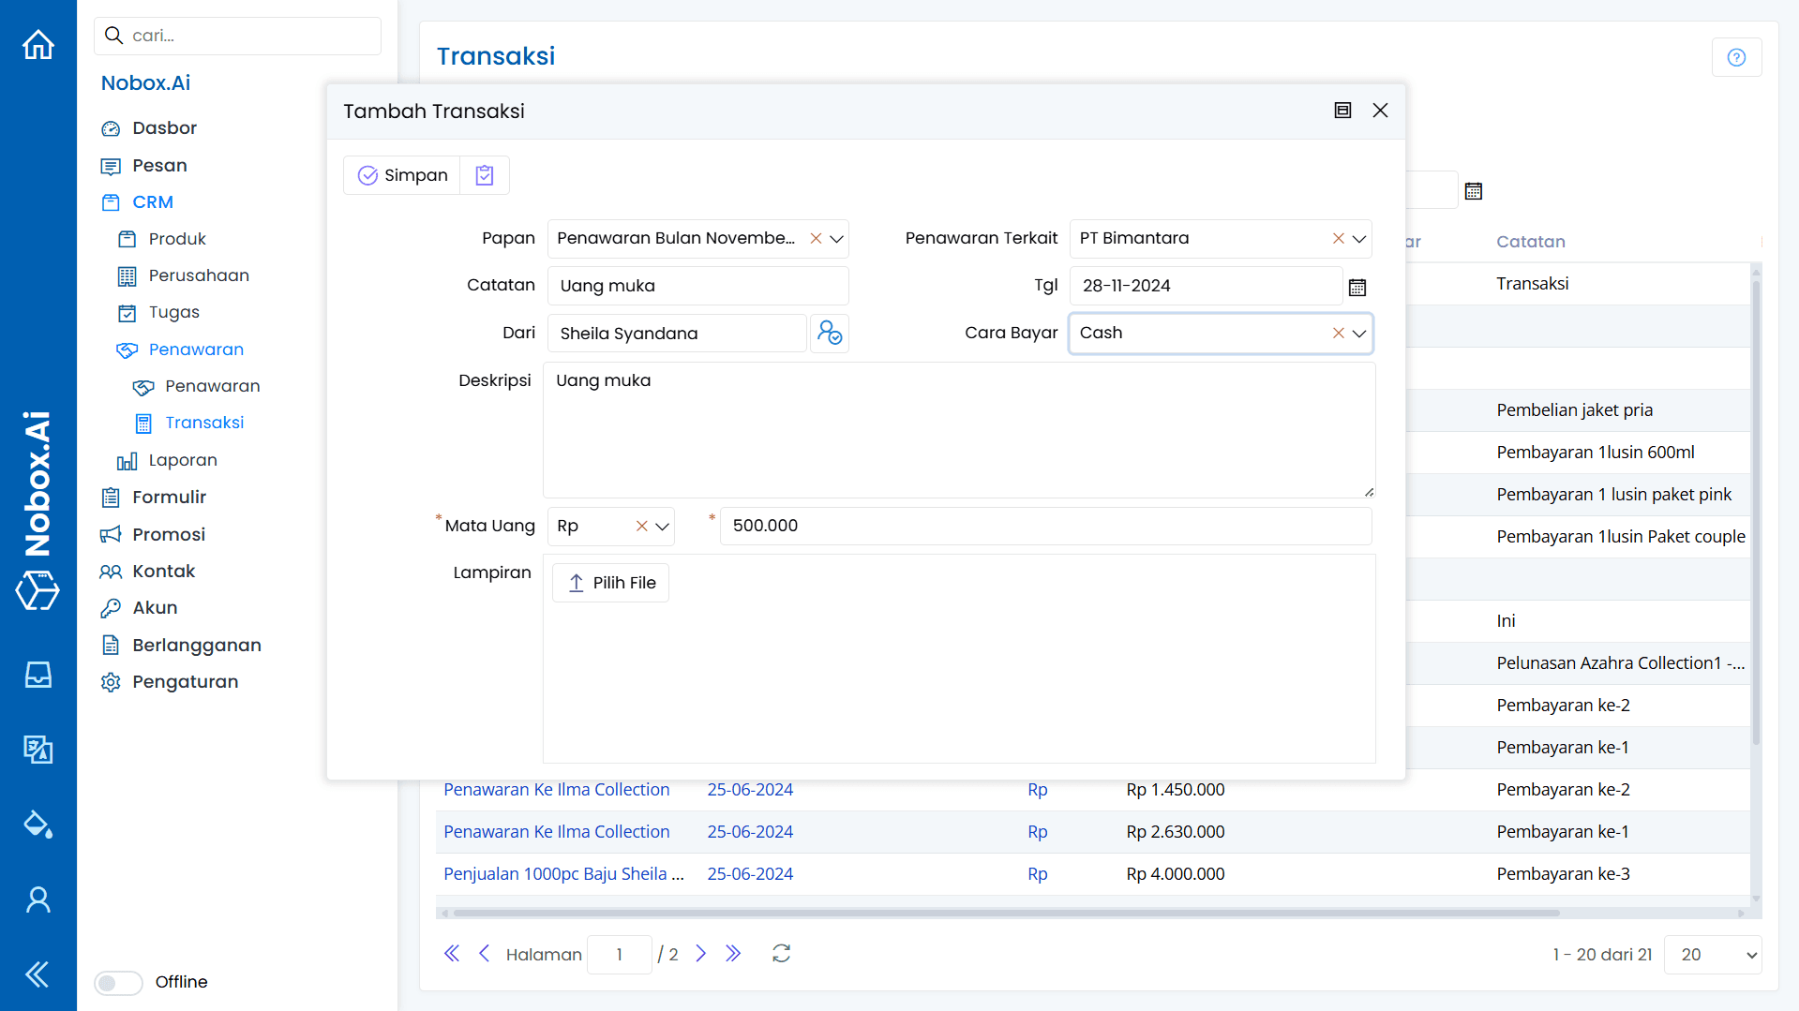Open the calendar picker next to Tgl

1357,287
